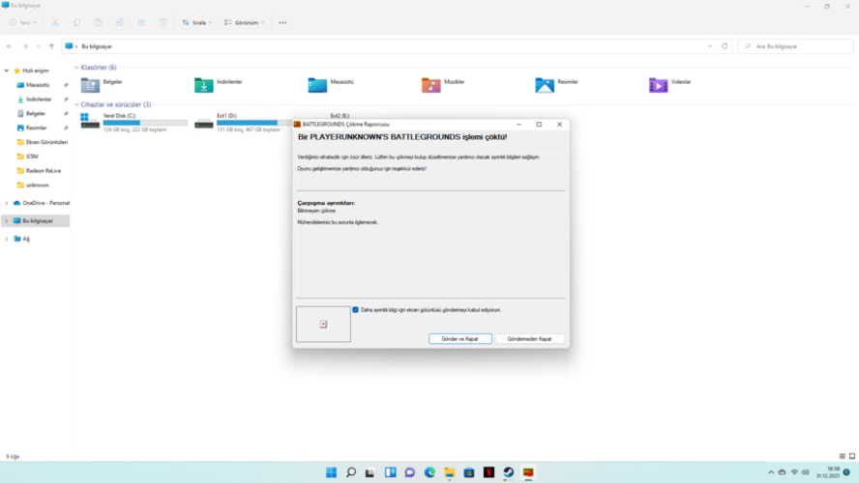
Task: Open Microsoft Store from taskbar
Action: coord(469,472)
